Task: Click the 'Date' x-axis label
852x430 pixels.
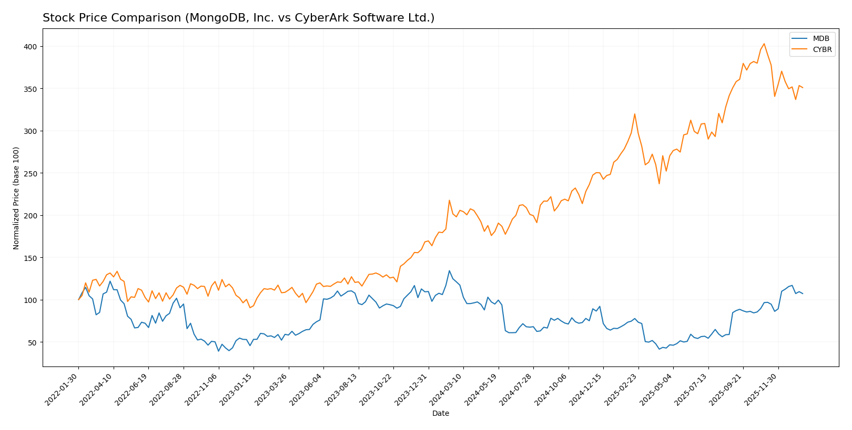Action: point(440,414)
